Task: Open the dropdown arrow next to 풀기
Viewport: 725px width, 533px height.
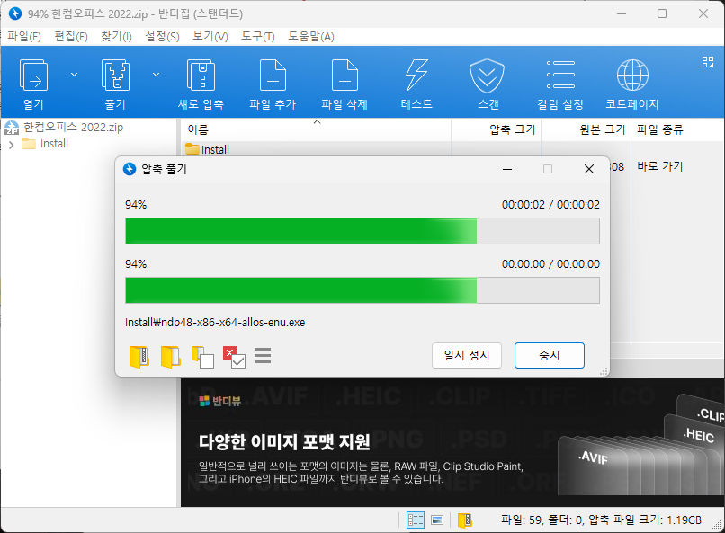Action: point(157,75)
